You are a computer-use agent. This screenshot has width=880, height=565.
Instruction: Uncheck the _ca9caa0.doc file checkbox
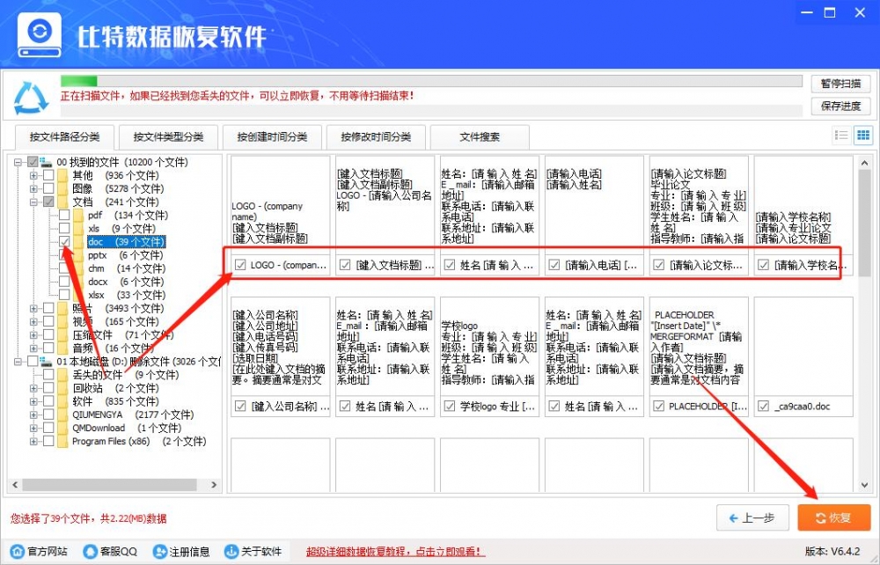[x=763, y=407]
